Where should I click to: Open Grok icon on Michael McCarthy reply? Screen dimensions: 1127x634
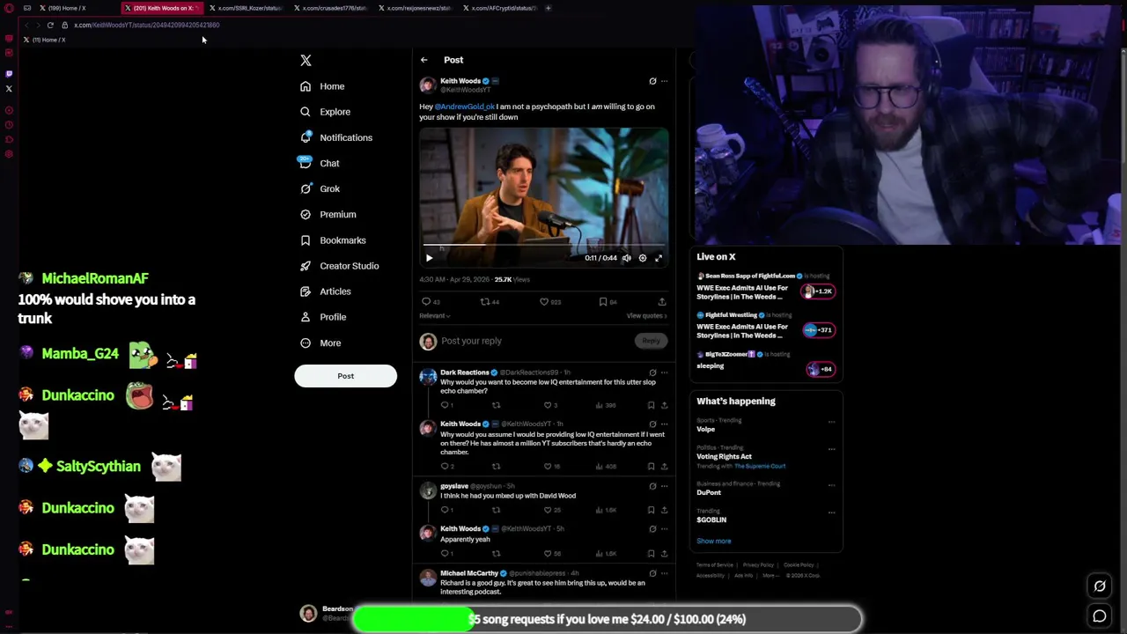pos(652,573)
